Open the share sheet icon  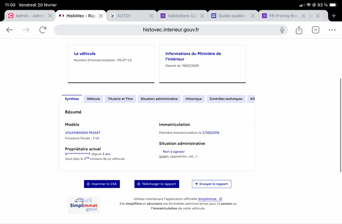click(299, 30)
